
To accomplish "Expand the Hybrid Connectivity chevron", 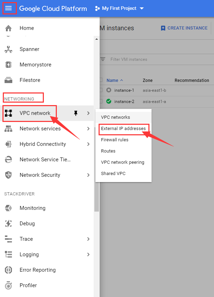I will tap(88, 144).
